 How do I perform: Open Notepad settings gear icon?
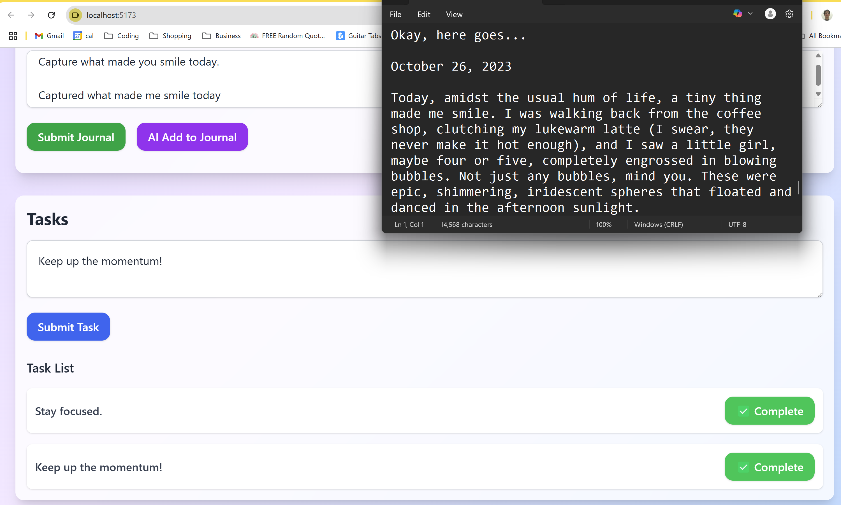click(x=789, y=14)
